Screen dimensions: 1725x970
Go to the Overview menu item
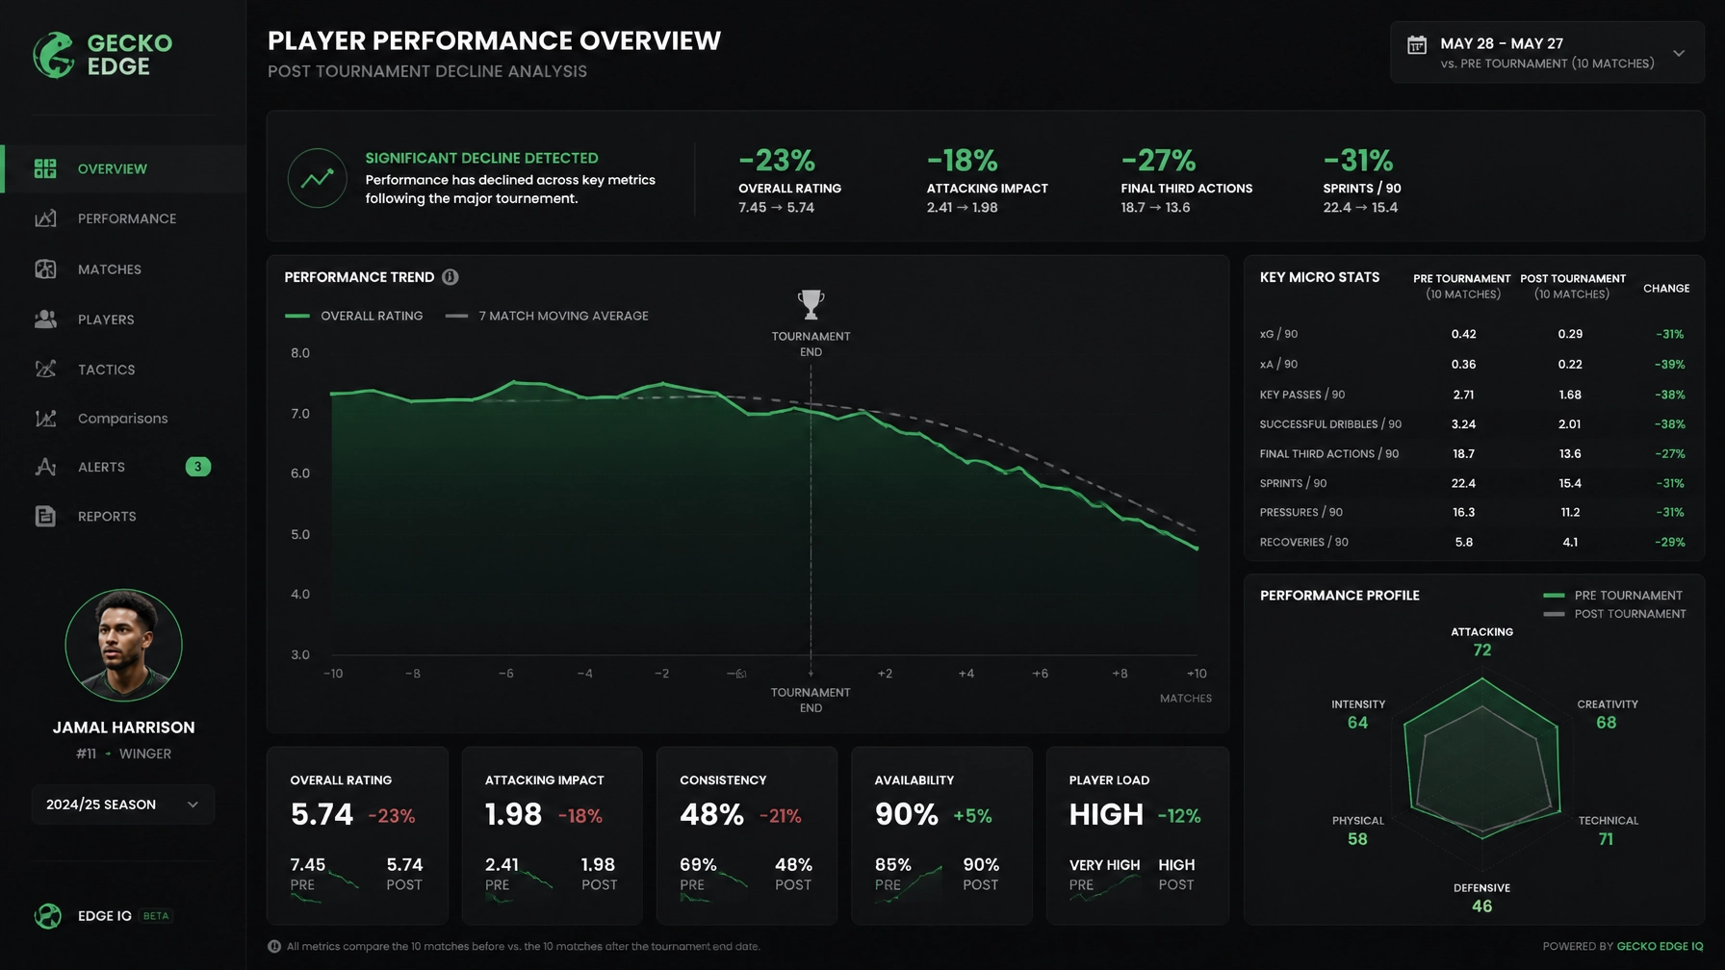pos(123,168)
